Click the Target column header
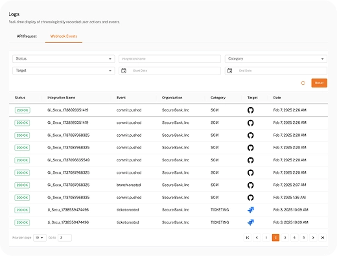337x256 pixels. pyautogui.click(x=252, y=98)
